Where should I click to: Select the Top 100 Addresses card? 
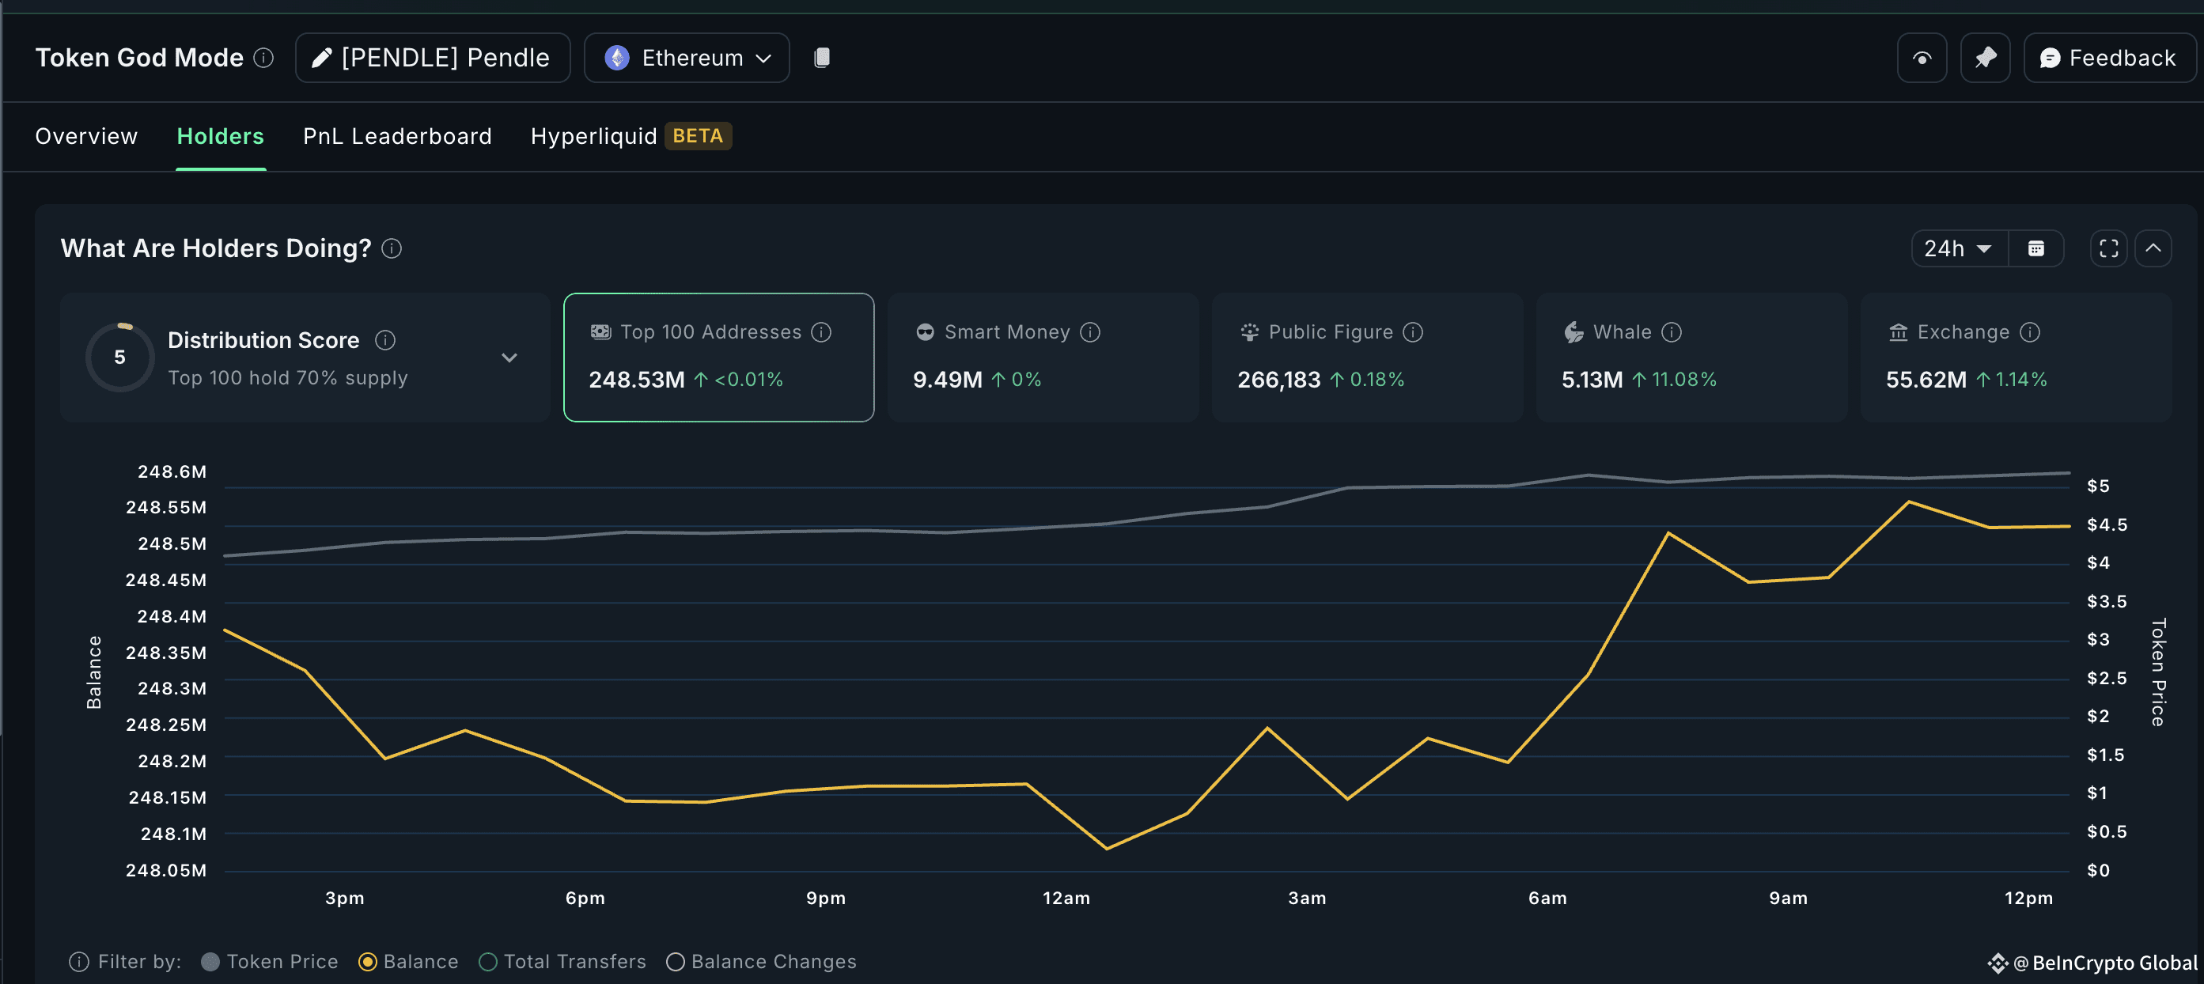718,358
